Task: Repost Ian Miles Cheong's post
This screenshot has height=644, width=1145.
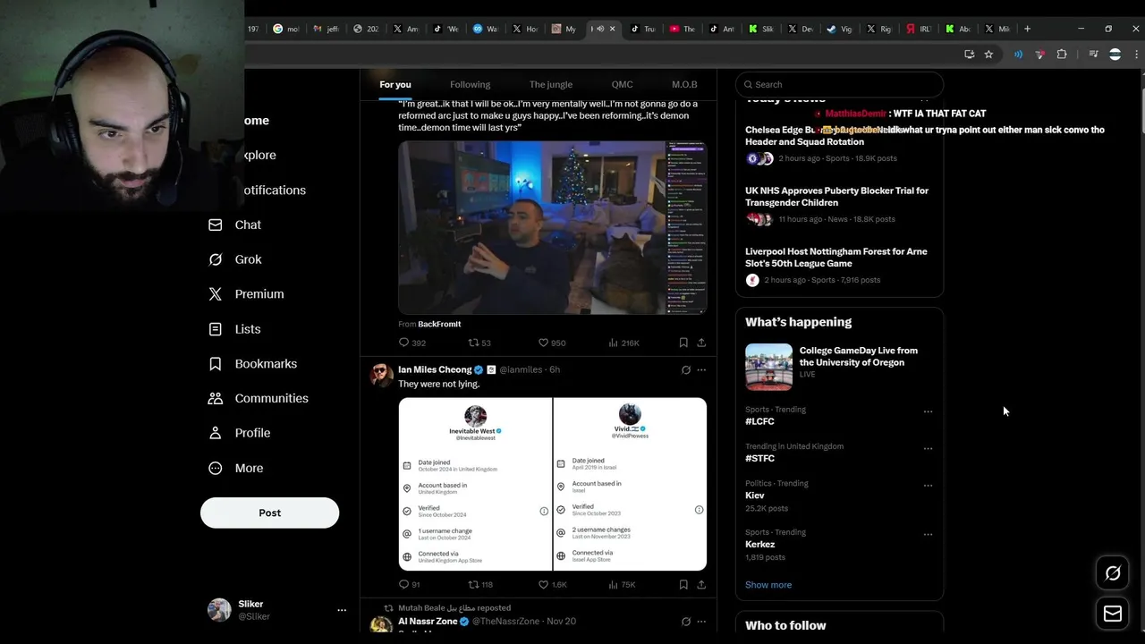Action: point(480,584)
